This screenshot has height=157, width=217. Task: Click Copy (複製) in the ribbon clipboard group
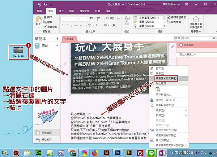[x=48, y=22]
